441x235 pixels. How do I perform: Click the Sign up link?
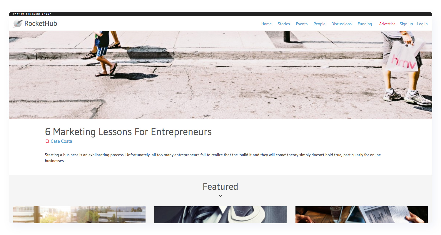click(406, 24)
